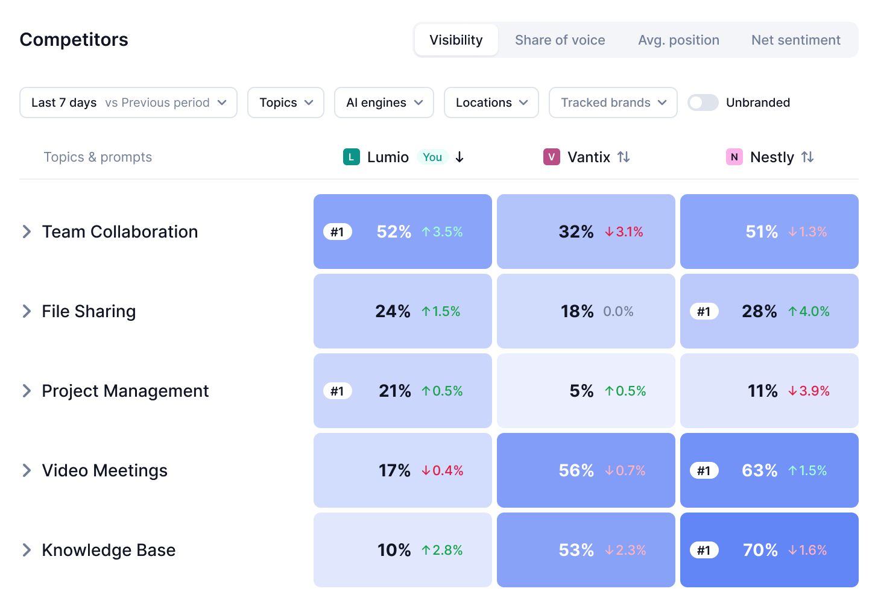Viewport: 878px width, 609px height.
Task: Sort by Nestly column arrows
Action: click(x=807, y=157)
